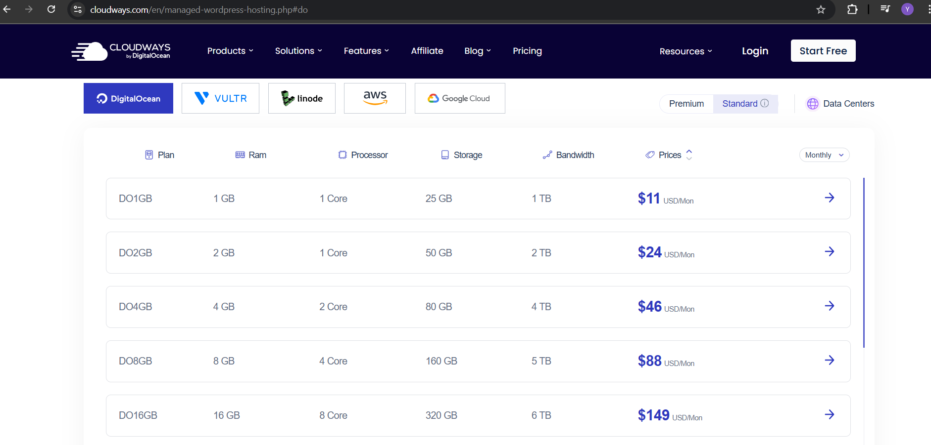Select the DO1GB plan name
This screenshot has width=931, height=445.
[x=135, y=199]
